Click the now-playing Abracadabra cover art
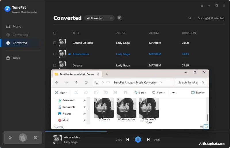Screen dimensions: 230x148 tap(58, 139)
